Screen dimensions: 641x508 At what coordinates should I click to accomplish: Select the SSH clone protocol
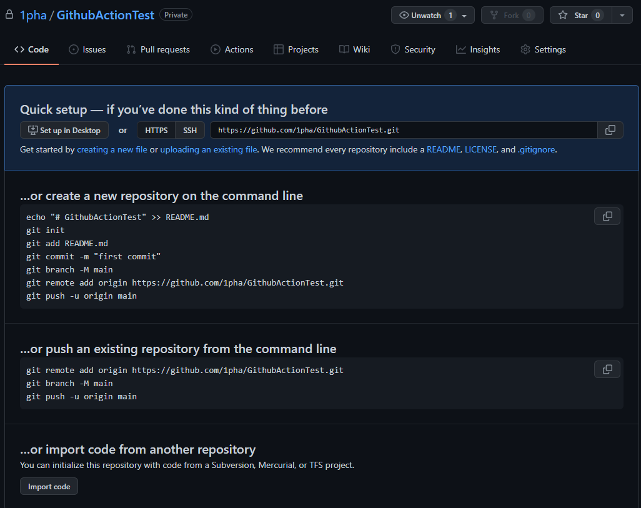[x=190, y=130]
